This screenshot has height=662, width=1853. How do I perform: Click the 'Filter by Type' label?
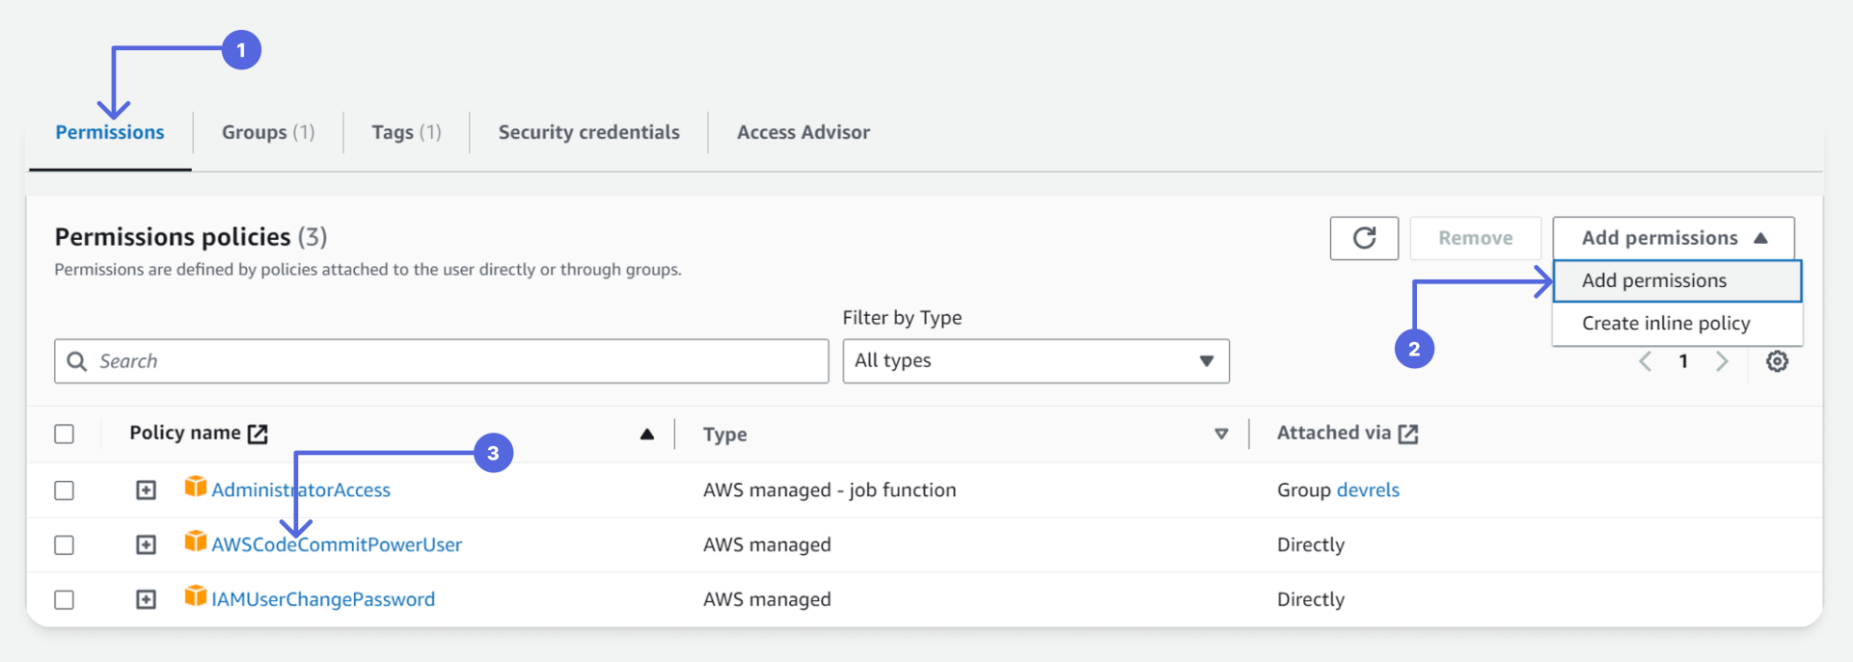pyautogui.click(x=902, y=318)
